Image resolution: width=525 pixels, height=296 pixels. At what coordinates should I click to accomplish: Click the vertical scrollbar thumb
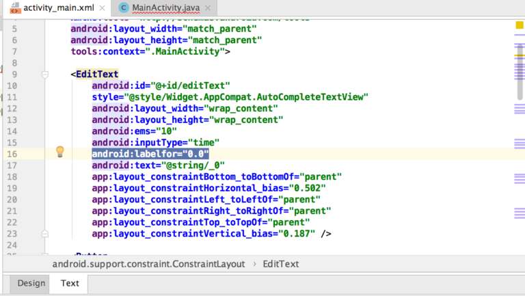520,72
